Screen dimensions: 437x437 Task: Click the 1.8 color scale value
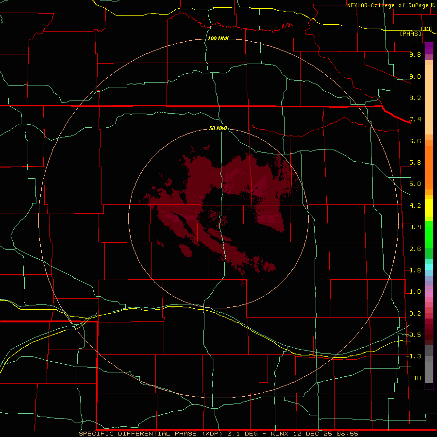[415, 270]
